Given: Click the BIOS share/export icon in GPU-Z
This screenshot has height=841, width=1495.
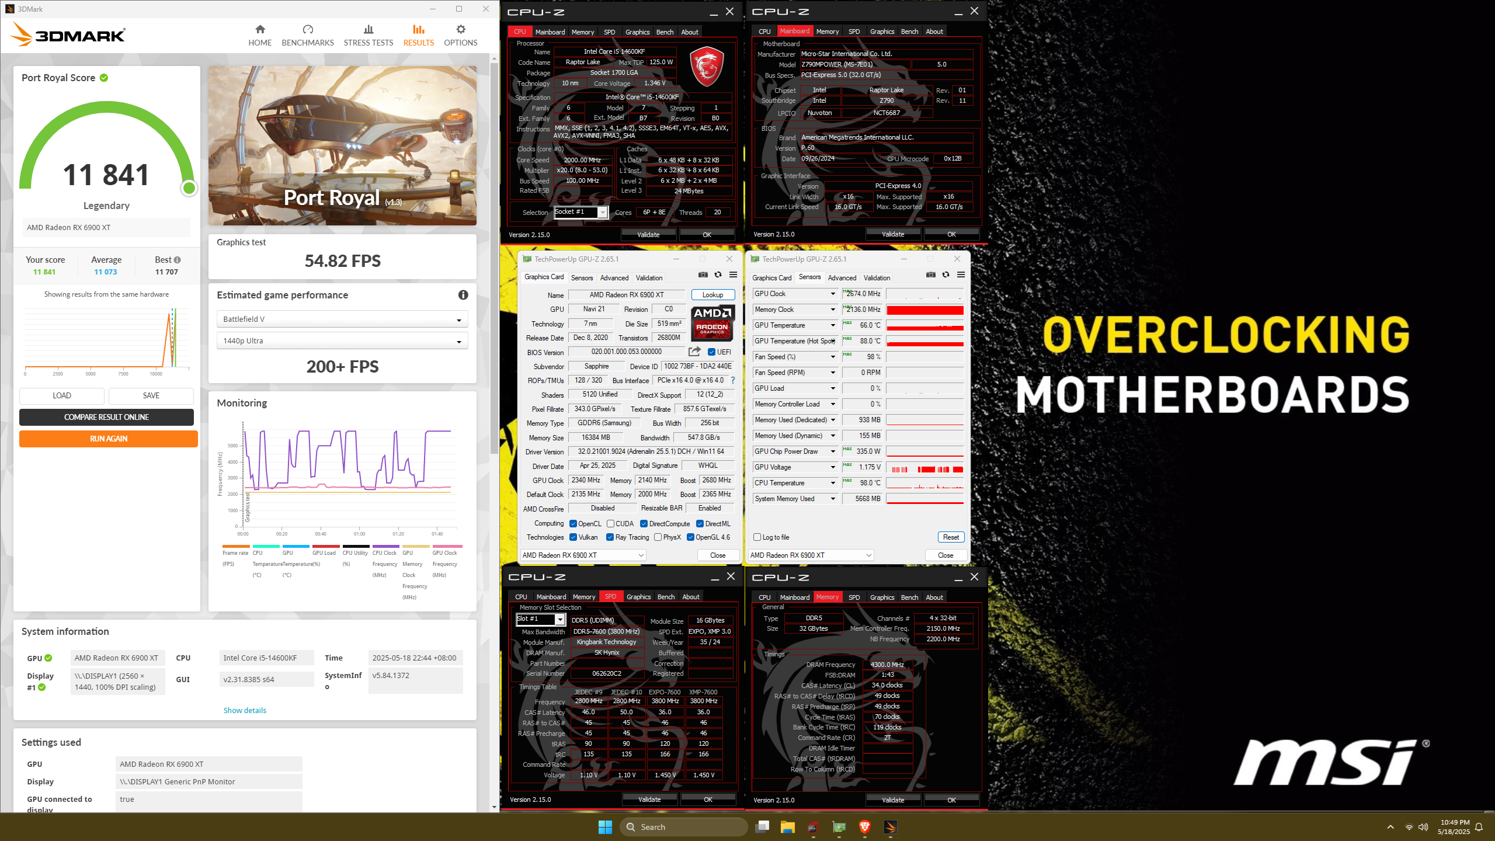Looking at the screenshot, I should click(694, 352).
